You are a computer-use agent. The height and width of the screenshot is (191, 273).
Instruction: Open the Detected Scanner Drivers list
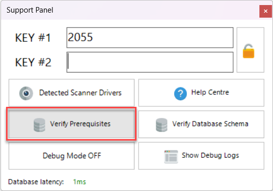(72, 93)
